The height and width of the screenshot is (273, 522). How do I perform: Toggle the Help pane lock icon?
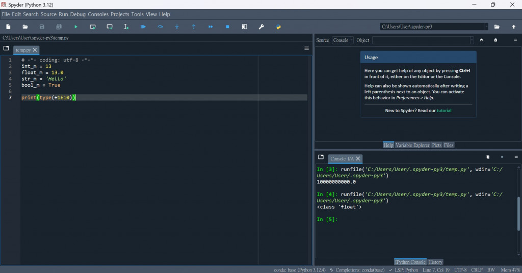click(x=495, y=40)
